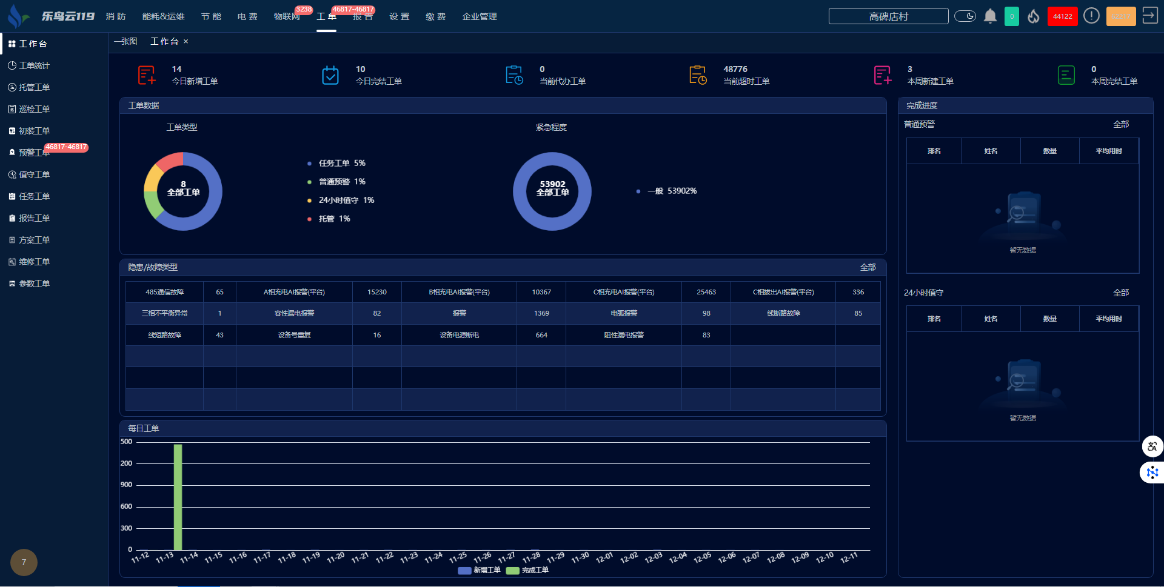Open 全部 filter in 隐患/故障类型 panel

868,267
